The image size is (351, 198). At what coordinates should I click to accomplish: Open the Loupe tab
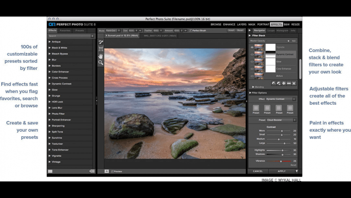tap(271, 30)
